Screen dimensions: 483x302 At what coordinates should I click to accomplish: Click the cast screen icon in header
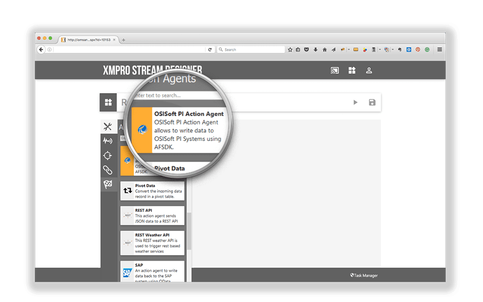(335, 70)
